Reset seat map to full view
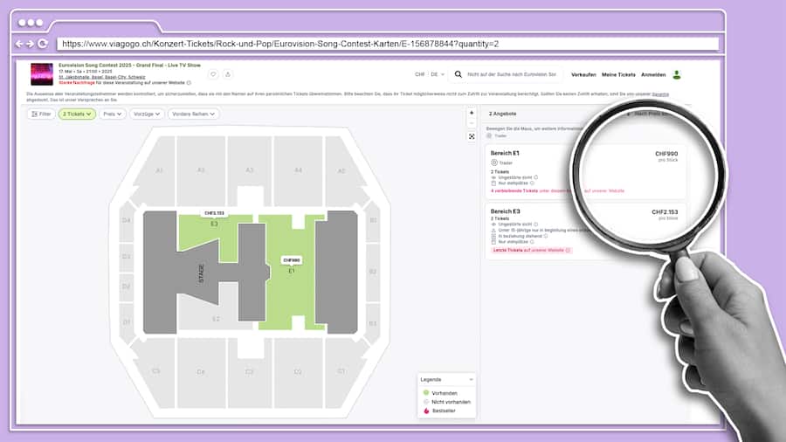 tap(472, 136)
